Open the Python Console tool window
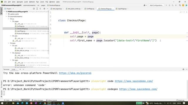 [51, 100]
